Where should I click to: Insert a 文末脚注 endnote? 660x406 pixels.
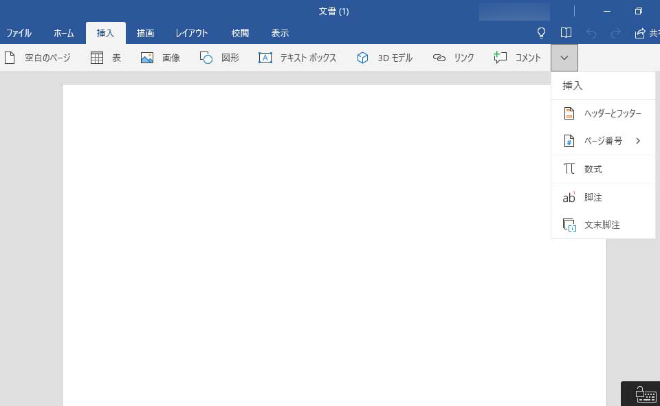click(x=603, y=225)
